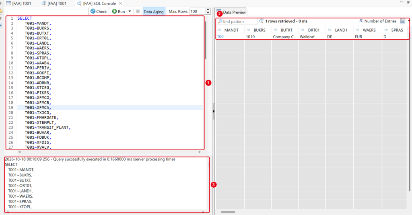Viewport: 412px width, 215px height.
Task: Click the save results disk icon
Action: coord(402,21)
